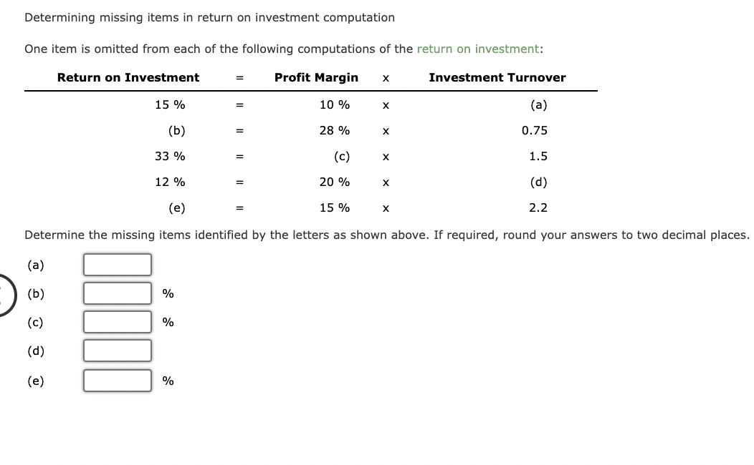754x465 pixels.
Task: Click the % label next to the (b) box
Action: click(x=166, y=293)
